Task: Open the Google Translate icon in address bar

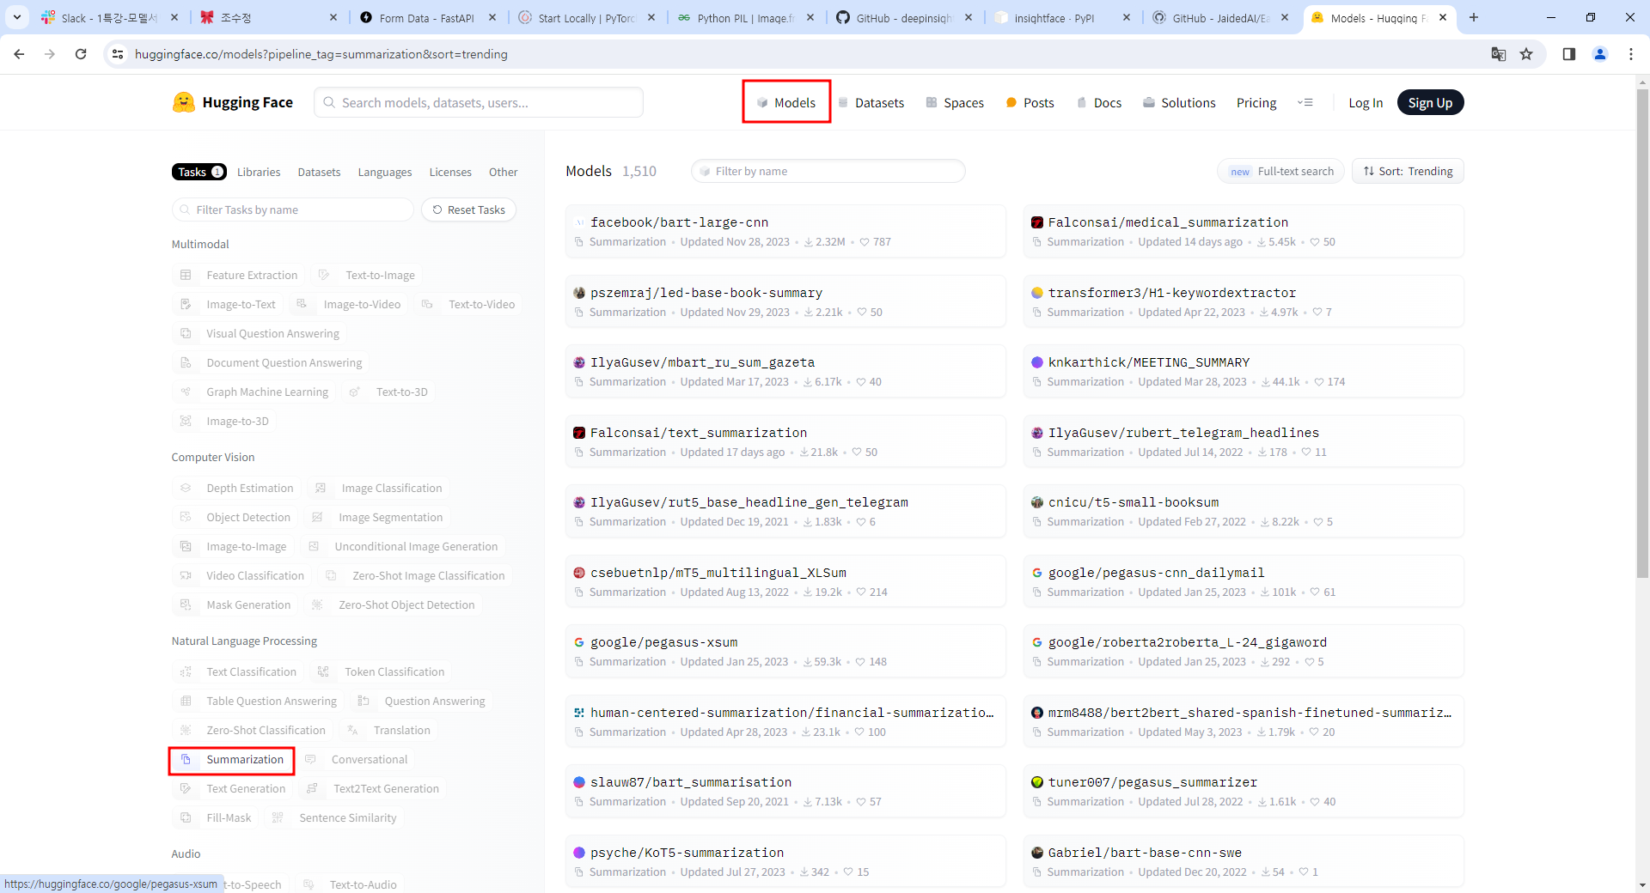Action: [x=1499, y=54]
